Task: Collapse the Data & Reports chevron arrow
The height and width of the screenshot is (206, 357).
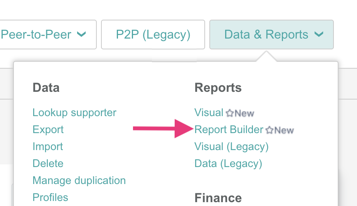Action: click(x=318, y=34)
